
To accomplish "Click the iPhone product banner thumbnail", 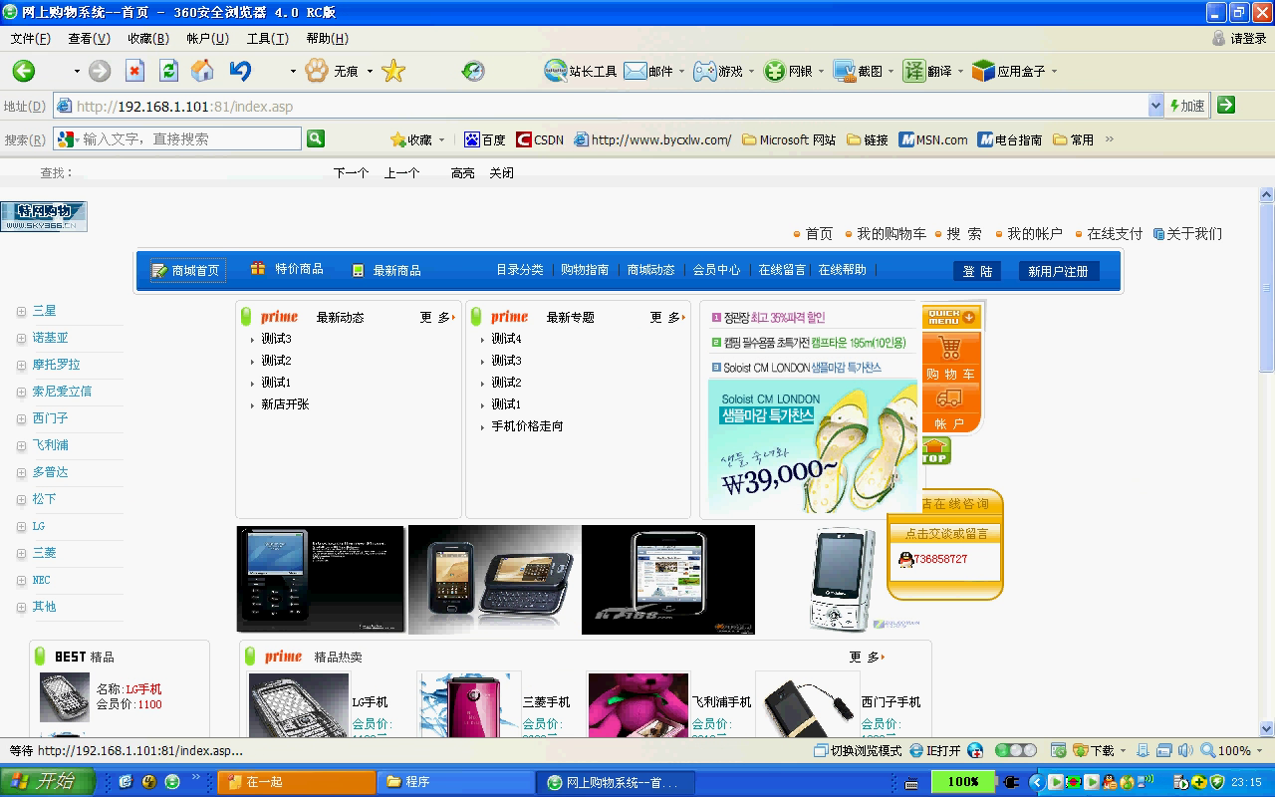I will point(668,580).
